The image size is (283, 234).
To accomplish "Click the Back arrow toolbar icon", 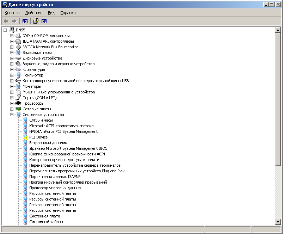I will [6, 21].
